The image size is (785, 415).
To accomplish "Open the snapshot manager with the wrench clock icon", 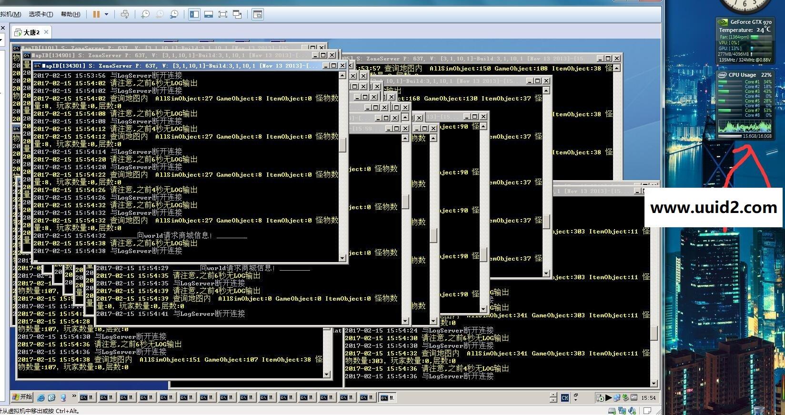I will point(174,14).
